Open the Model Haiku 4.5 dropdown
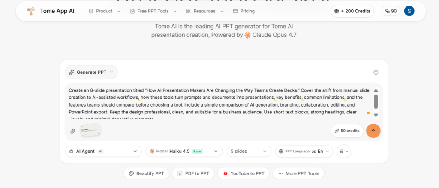The height and width of the screenshot is (188, 439). click(184, 151)
